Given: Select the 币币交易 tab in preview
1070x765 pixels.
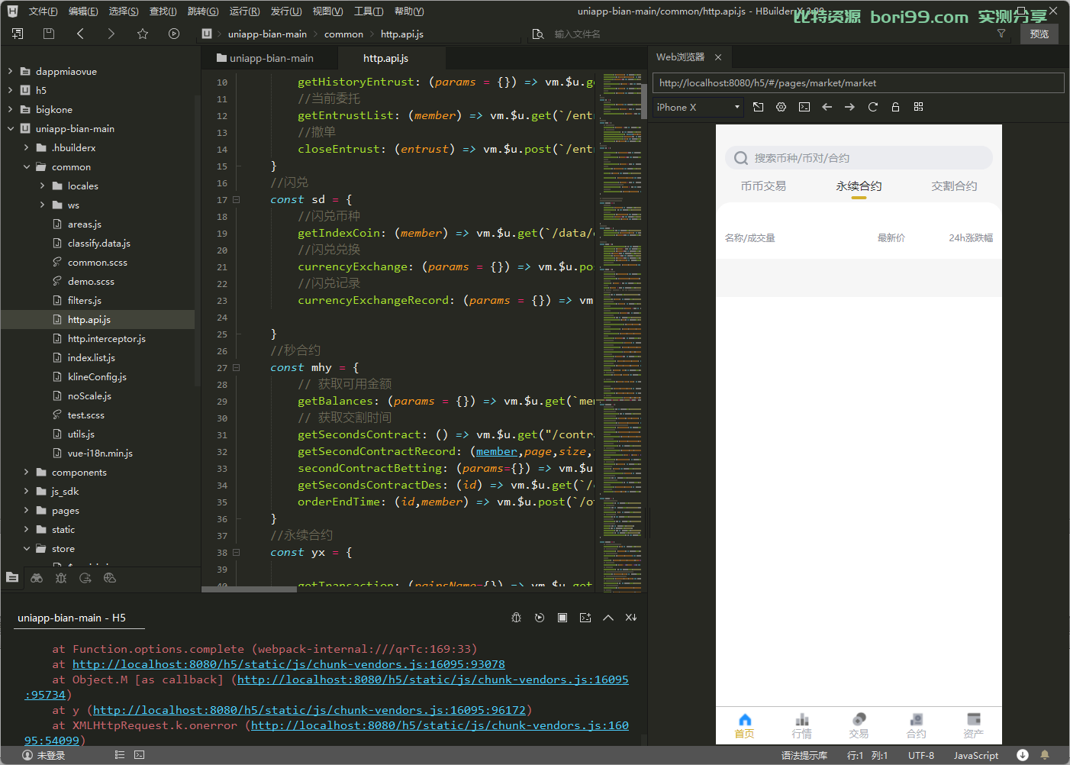Looking at the screenshot, I should tap(763, 186).
